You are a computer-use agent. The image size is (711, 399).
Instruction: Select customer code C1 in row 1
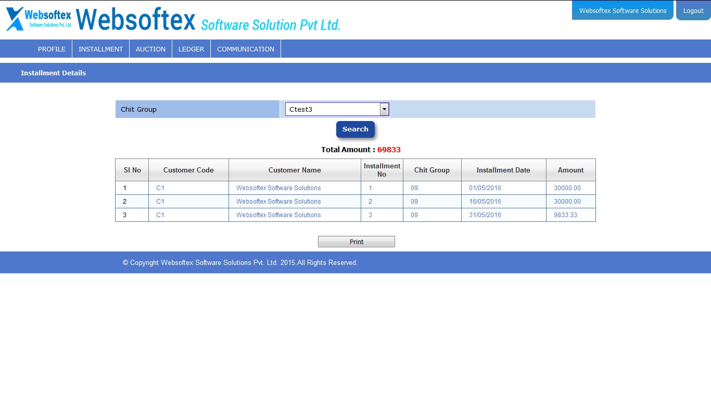pos(160,188)
